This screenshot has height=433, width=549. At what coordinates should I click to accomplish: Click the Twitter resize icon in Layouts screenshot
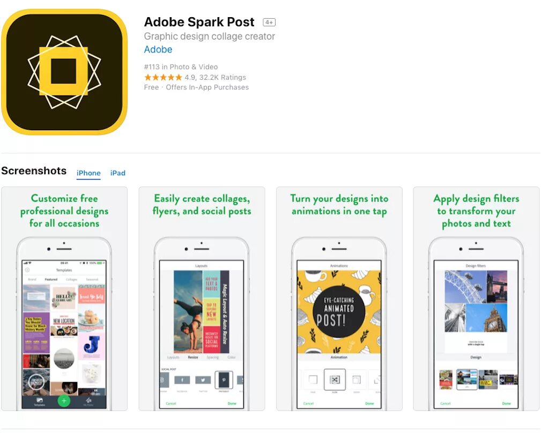tap(203, 380)
